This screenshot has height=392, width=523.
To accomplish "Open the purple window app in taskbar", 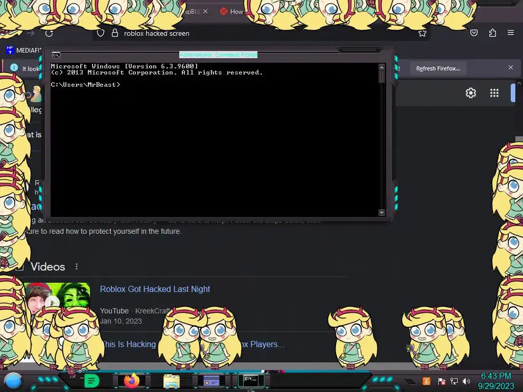I will tap(211, 381).
